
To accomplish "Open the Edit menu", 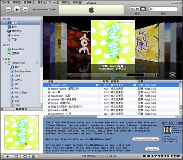I will point(17,2).
